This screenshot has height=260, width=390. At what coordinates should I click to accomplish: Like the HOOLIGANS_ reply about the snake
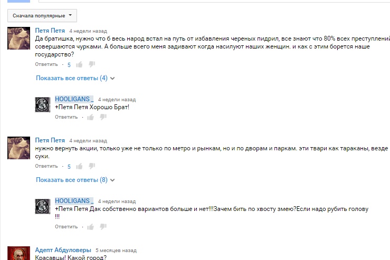[x=91, y=227]
